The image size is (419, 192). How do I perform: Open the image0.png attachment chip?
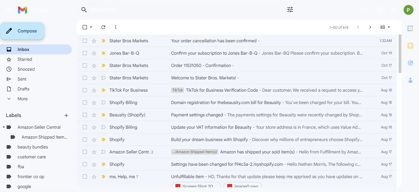tap(243, 186)
